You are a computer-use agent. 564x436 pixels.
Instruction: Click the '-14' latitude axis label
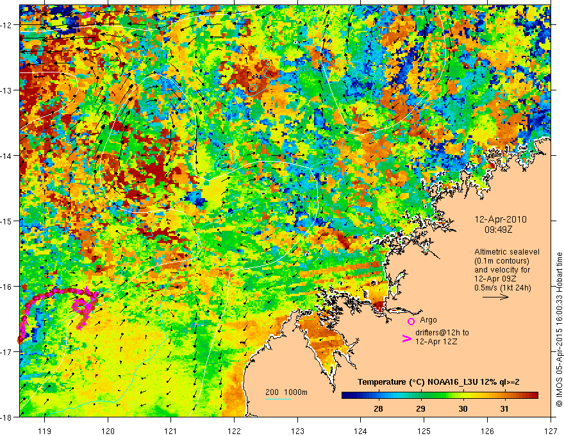point(7,156)
